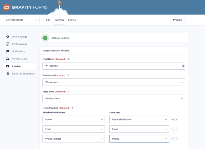Click the Airtable Field Name column header
Screen dimensions: 205x149
(x=54, y=112)
